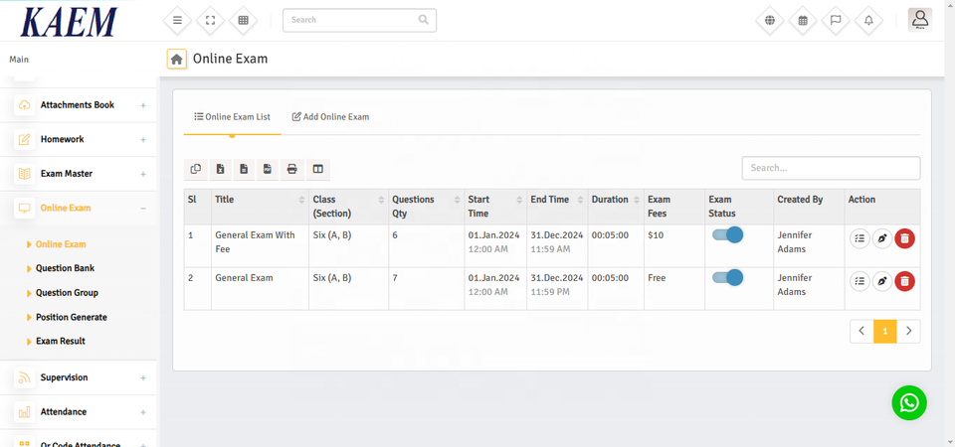Open Question Bank in sidebar
The height and width of the screenshot is (447, 955).
tap(65, 268)
